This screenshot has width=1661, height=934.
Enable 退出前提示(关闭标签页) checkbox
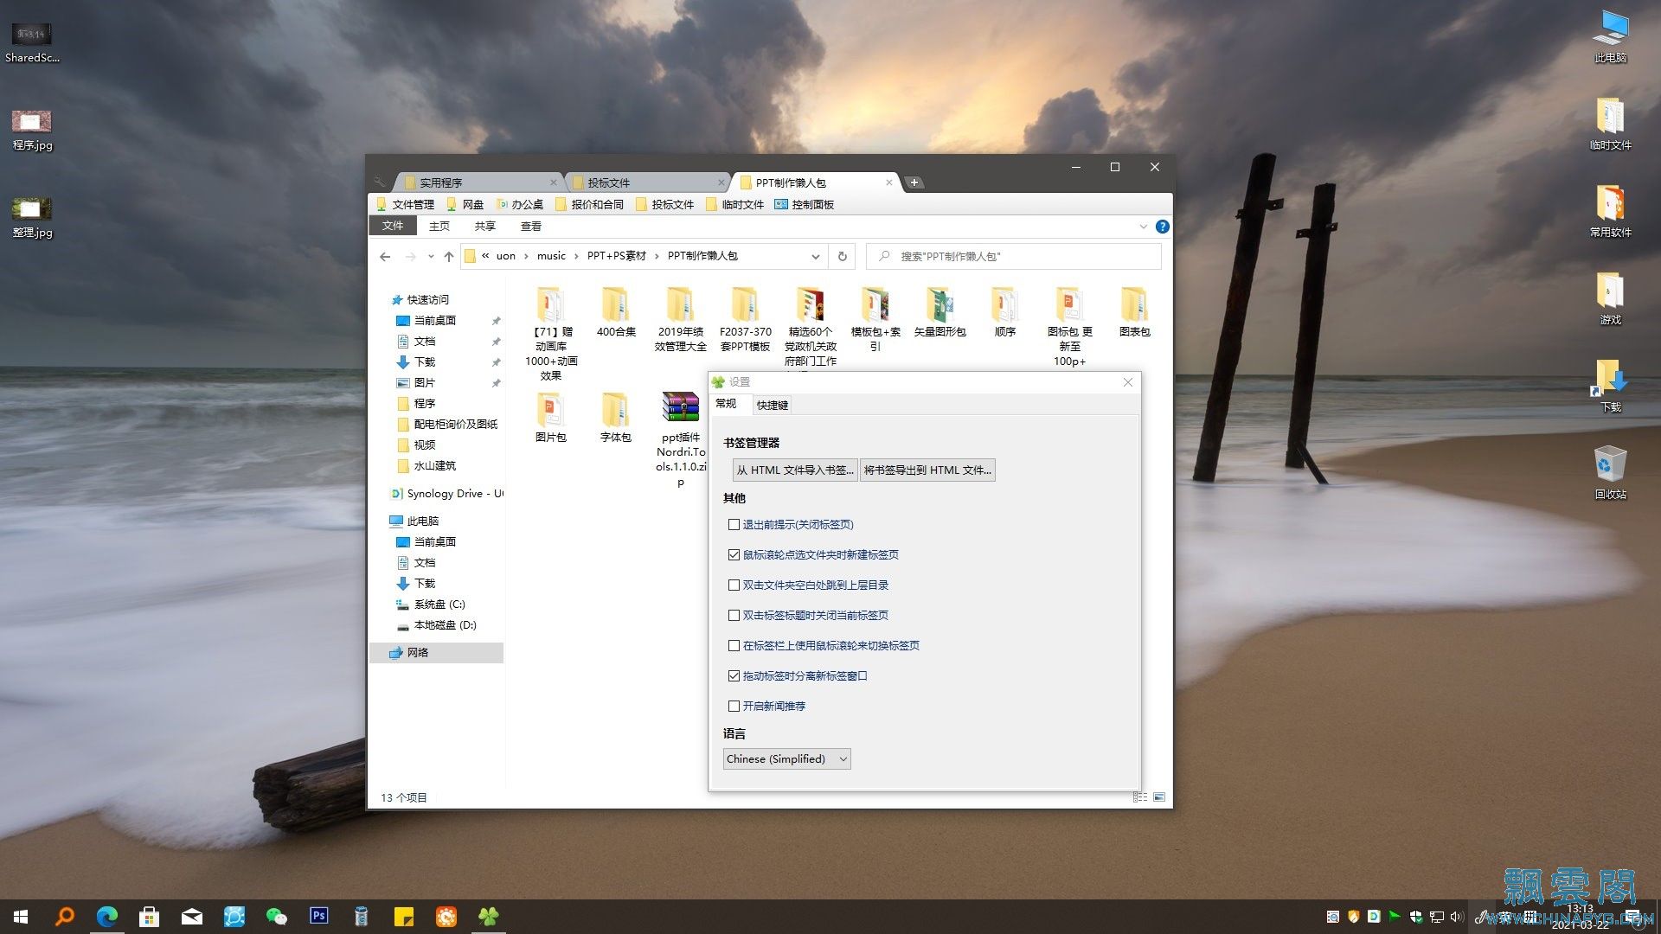734,524
